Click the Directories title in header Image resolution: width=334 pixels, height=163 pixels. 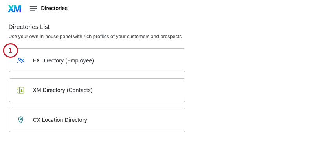(54, 8)
